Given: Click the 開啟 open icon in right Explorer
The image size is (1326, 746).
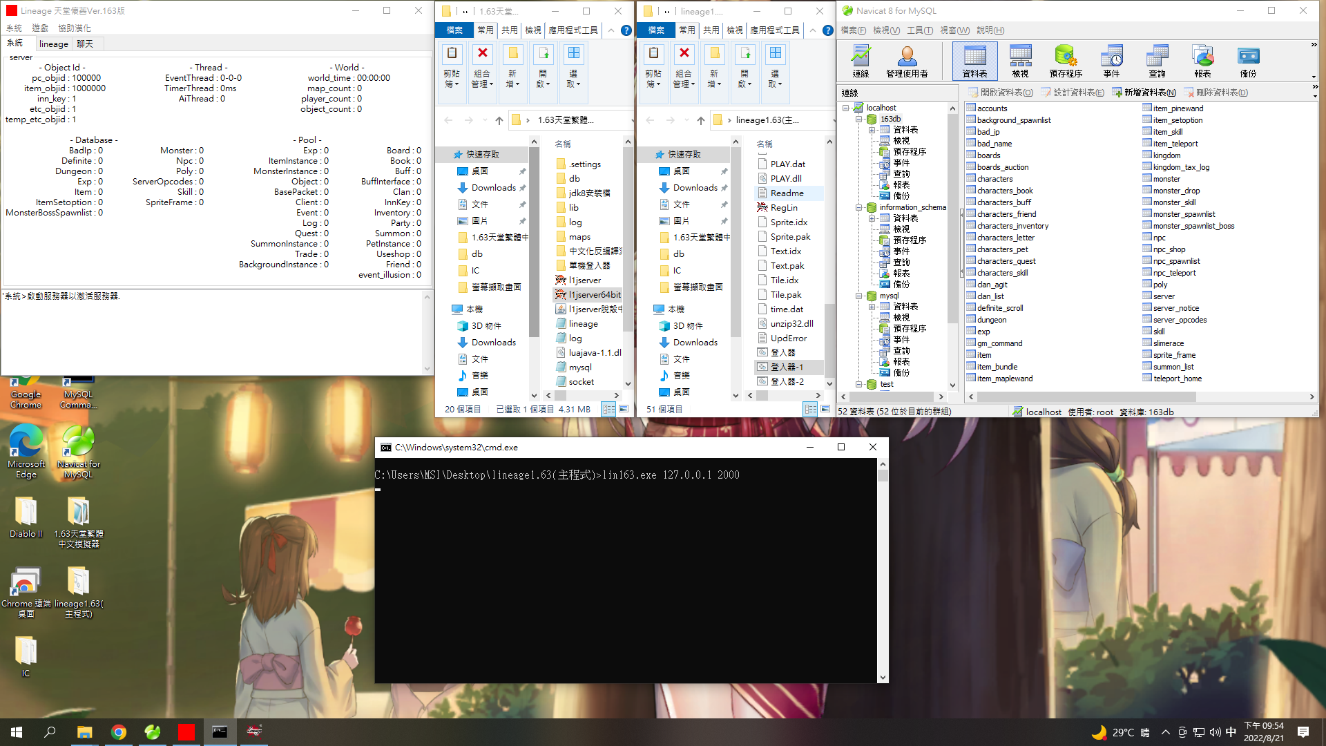Looking at the screenshot, I should point(744,66).
